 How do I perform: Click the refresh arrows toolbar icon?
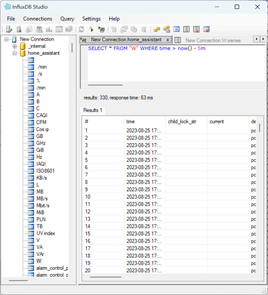coord(81,29)
